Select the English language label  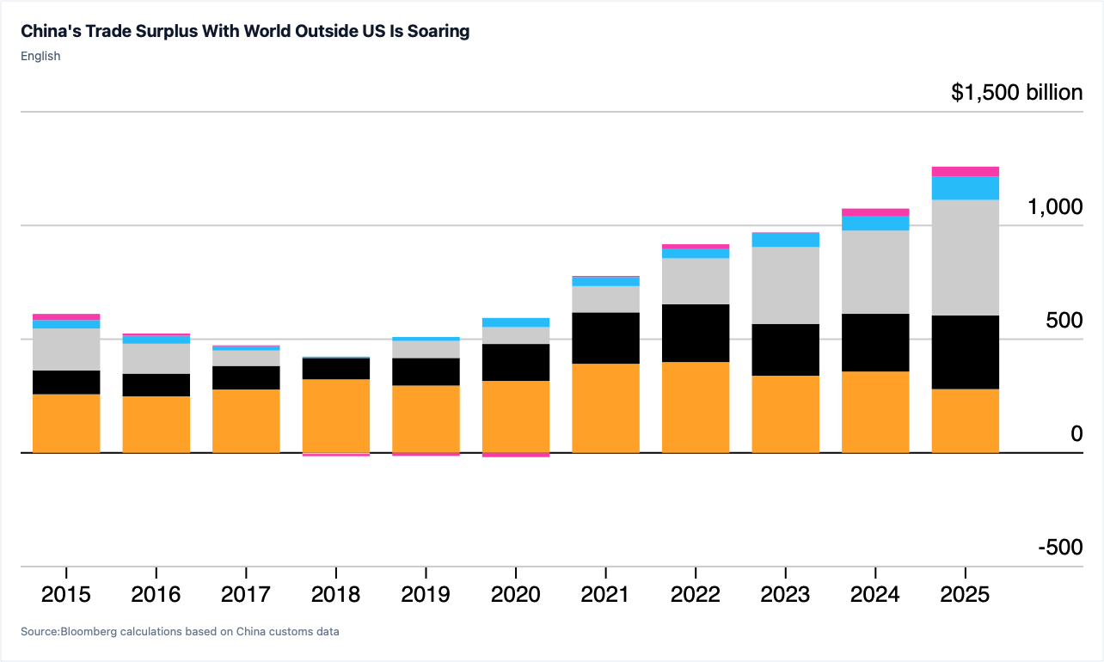point(40,56)
